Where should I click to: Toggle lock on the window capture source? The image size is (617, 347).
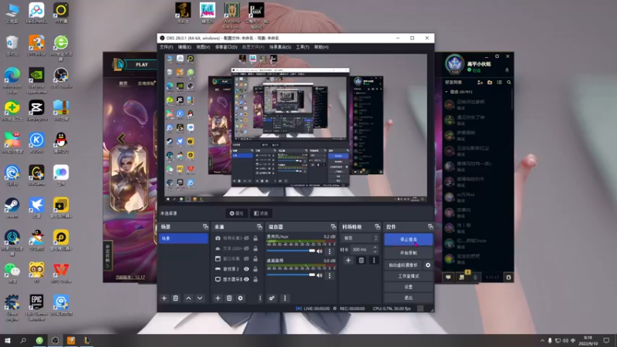(255, 259)
